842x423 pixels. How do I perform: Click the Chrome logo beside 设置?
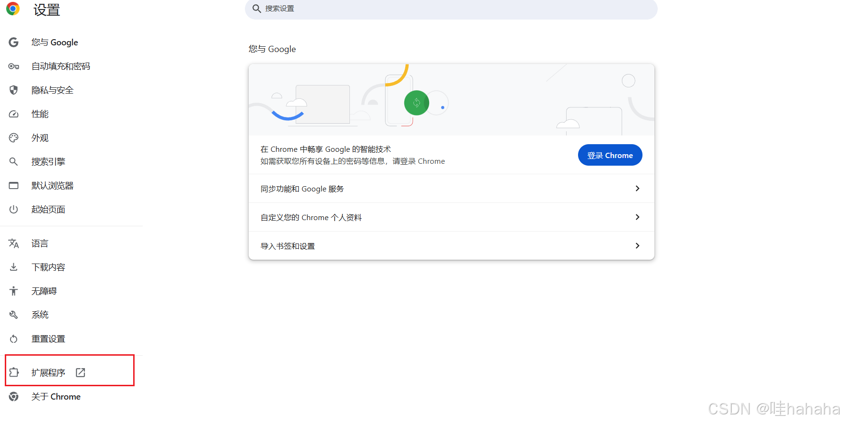[13, 9]
